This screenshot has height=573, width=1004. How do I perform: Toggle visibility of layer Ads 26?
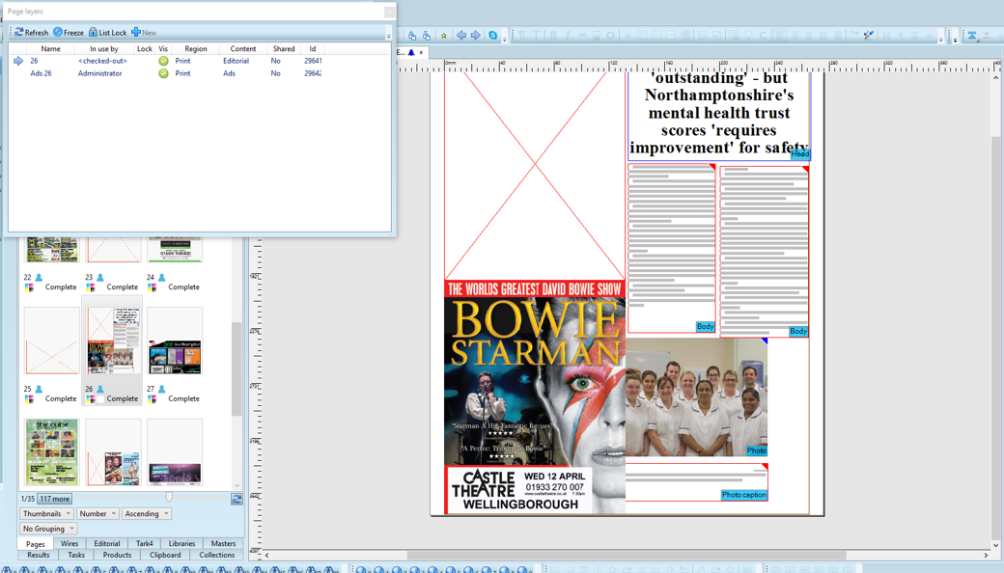tap(163, 73)
